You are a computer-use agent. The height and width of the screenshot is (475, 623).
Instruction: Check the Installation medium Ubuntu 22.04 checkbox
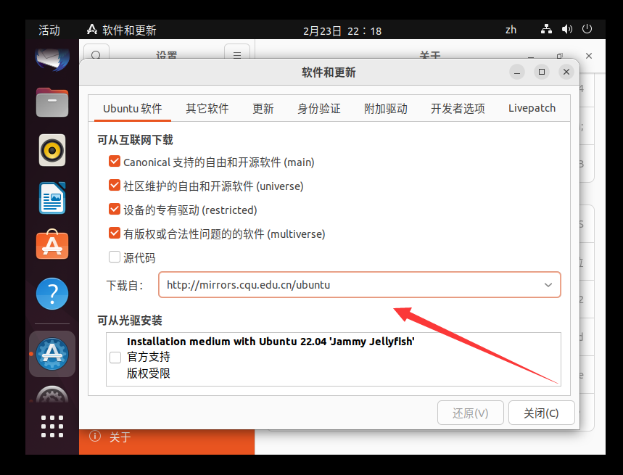[115, 358]
